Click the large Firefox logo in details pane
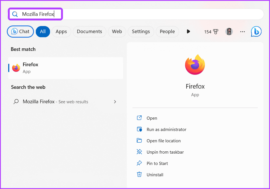The height and width of the screenshot is (189, 270). 195,65
